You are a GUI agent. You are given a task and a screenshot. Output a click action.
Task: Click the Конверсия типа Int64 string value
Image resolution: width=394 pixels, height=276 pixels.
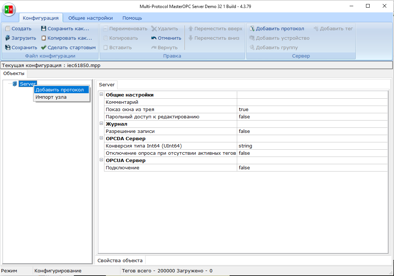[x=245, y=146]
